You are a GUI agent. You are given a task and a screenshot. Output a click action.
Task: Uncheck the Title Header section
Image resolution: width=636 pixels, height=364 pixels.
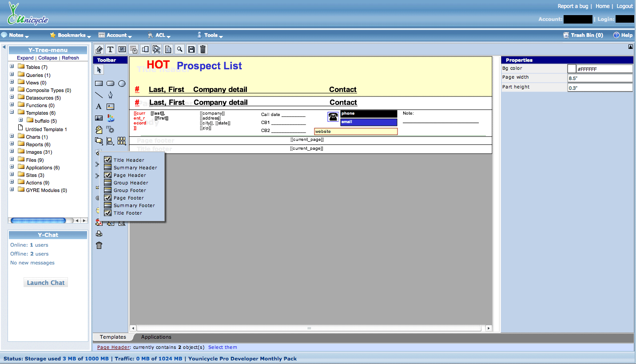[107, 160]
